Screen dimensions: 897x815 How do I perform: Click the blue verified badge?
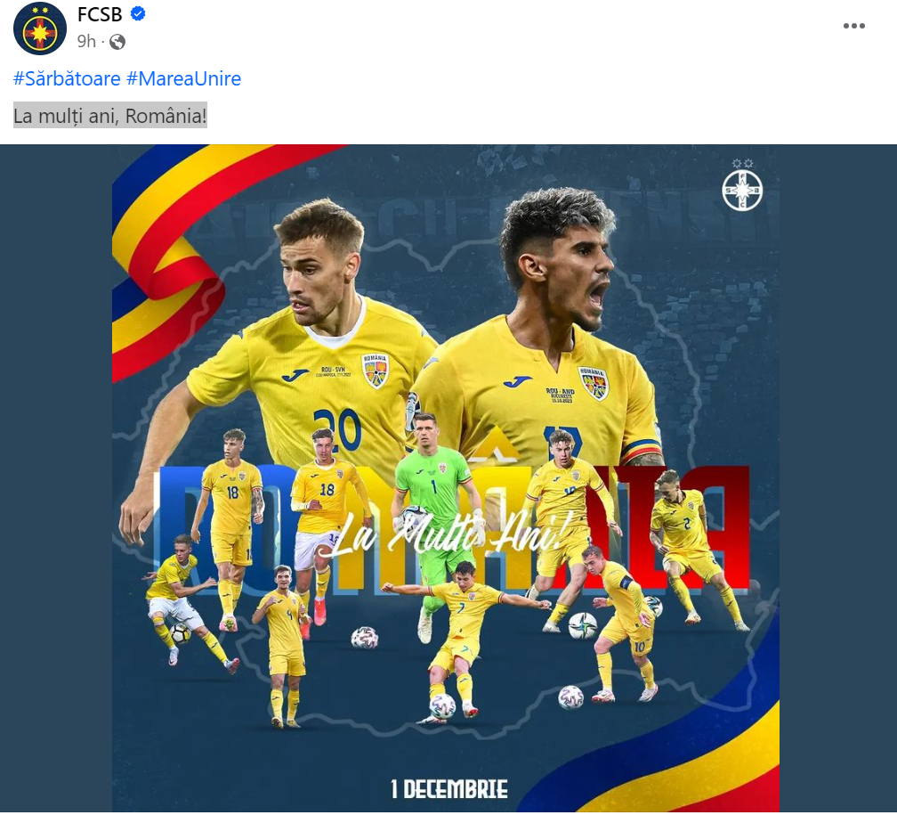coord(138,13)
